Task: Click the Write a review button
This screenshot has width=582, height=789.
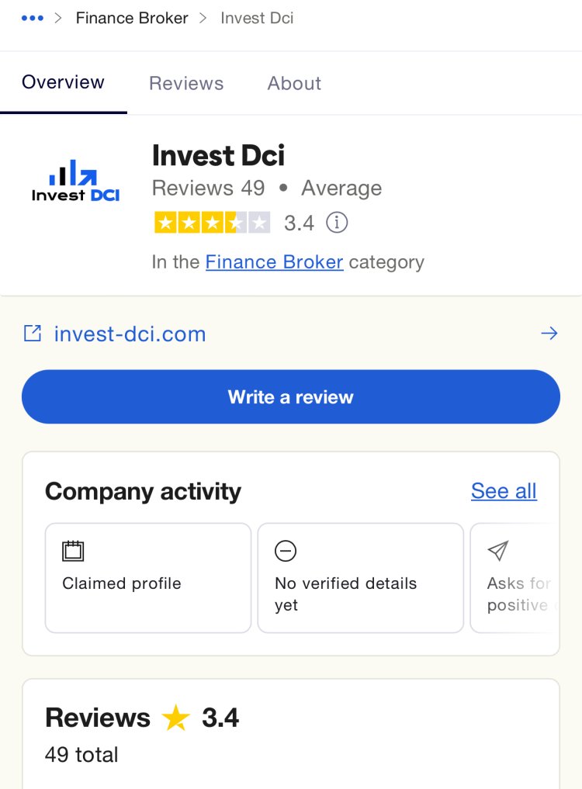Action: [291, 396]
